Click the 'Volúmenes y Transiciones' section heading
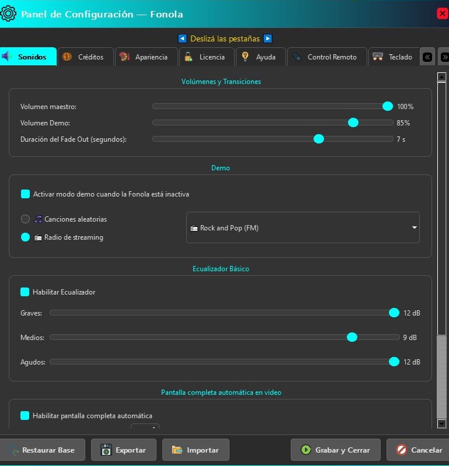 tap(221, 82)
